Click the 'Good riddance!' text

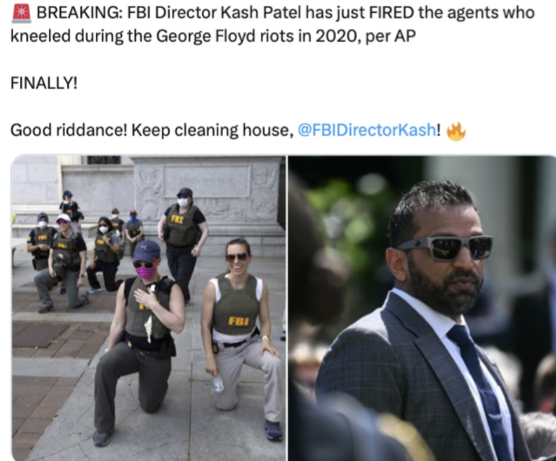pyautogui.click(x=69, y=130)
